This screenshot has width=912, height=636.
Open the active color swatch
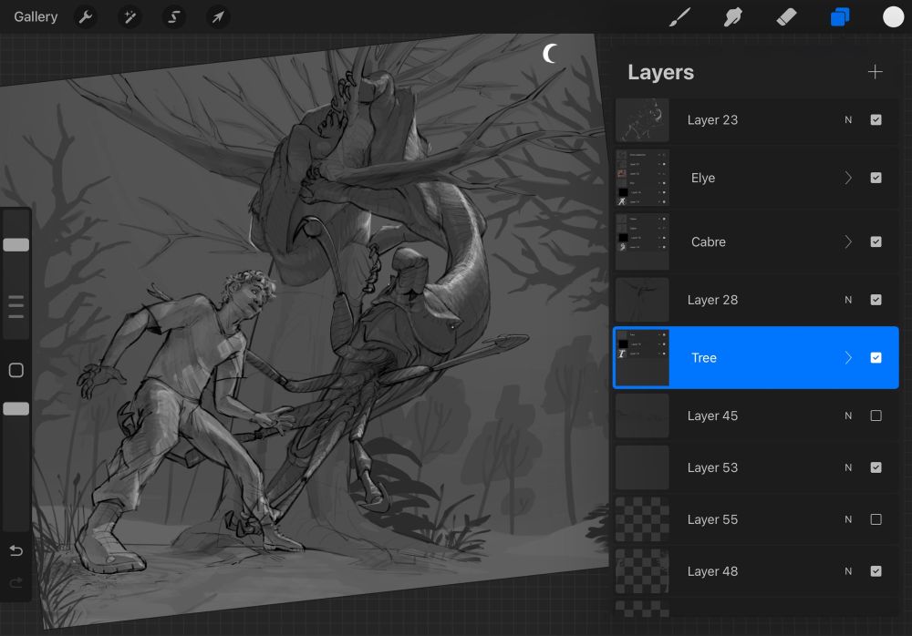893,17
